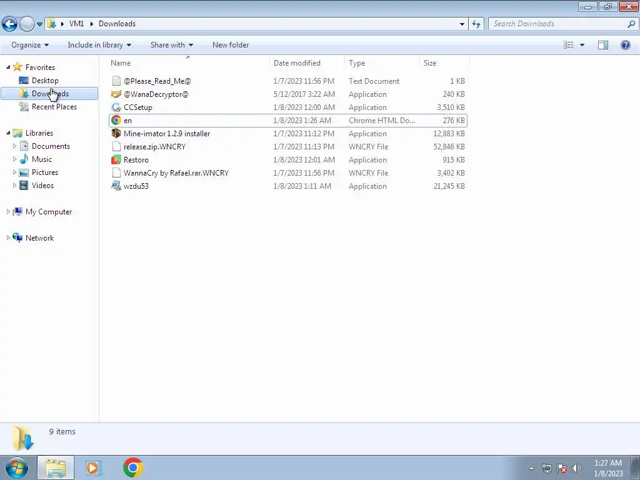Create a New folder

click(231, 45)
